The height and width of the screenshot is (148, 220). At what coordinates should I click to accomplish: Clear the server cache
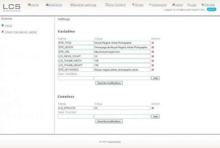[21, 32]
